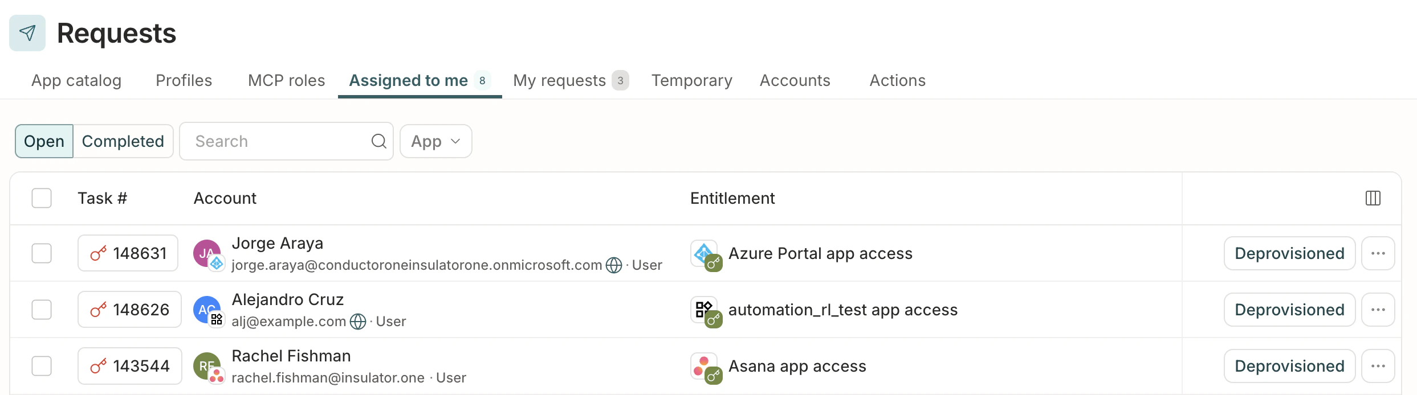Click the name Rachel Fishman

291,356
